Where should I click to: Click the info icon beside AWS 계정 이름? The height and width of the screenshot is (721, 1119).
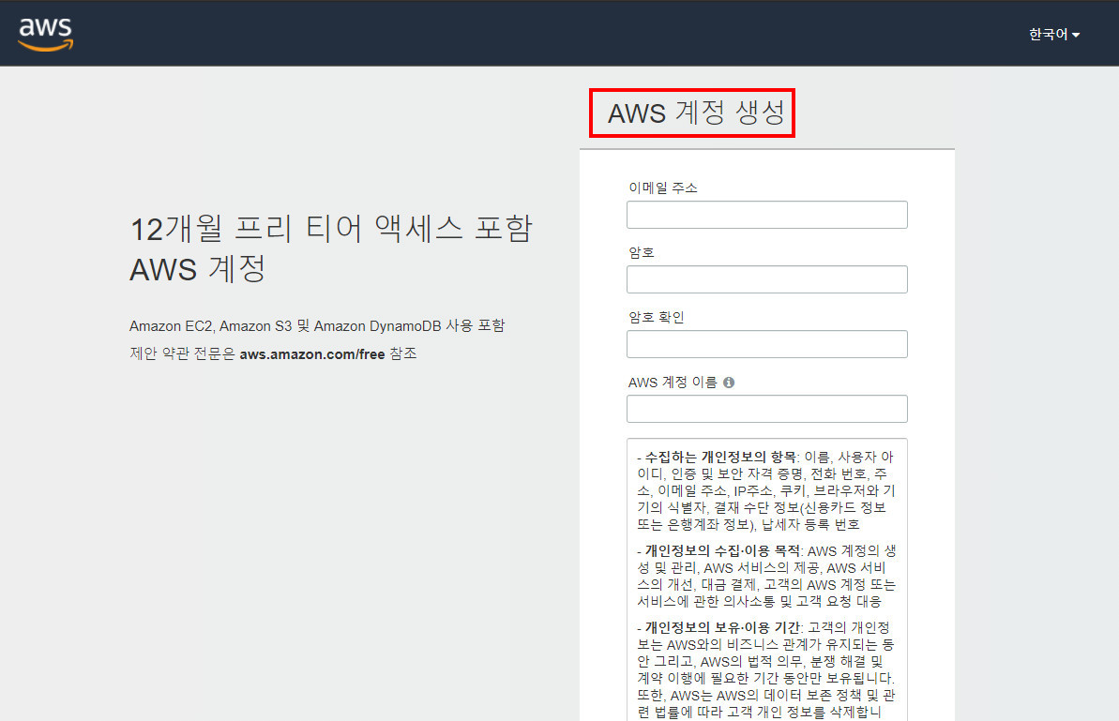pos(729,383)
